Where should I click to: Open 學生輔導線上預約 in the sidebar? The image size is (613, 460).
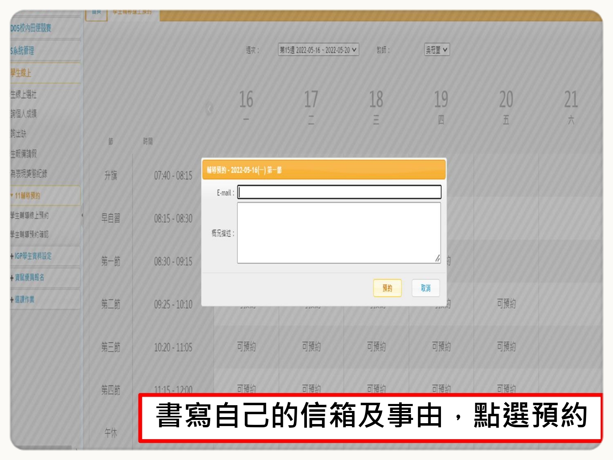pos(29,215)
